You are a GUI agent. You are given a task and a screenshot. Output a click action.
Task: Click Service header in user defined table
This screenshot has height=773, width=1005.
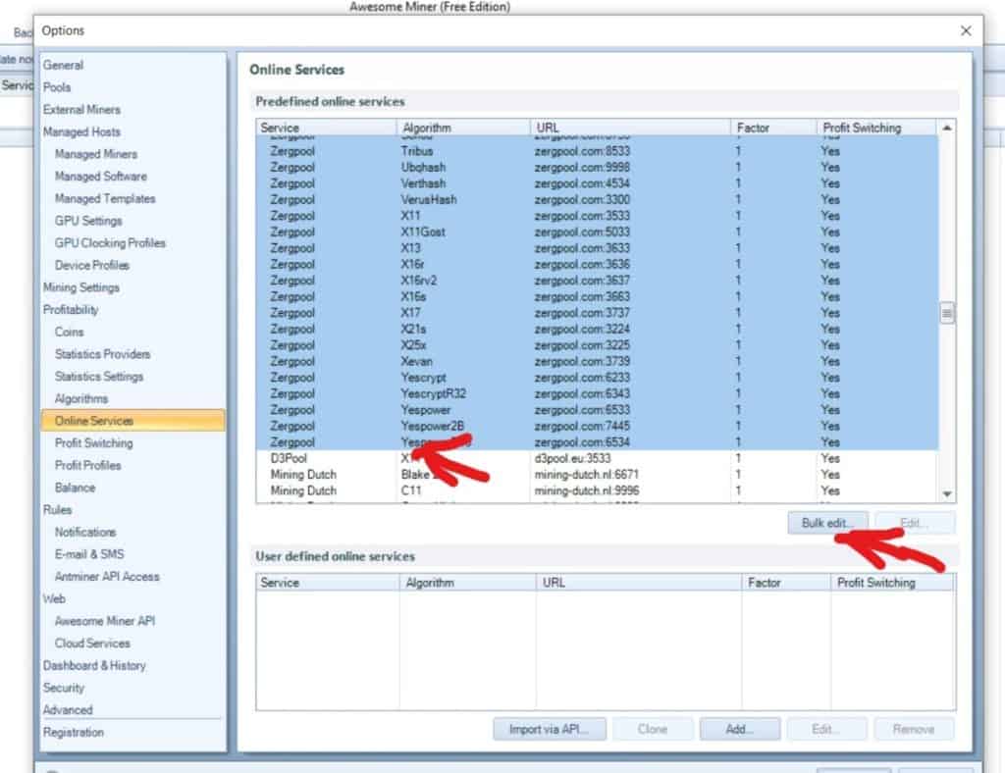point(328,583)
